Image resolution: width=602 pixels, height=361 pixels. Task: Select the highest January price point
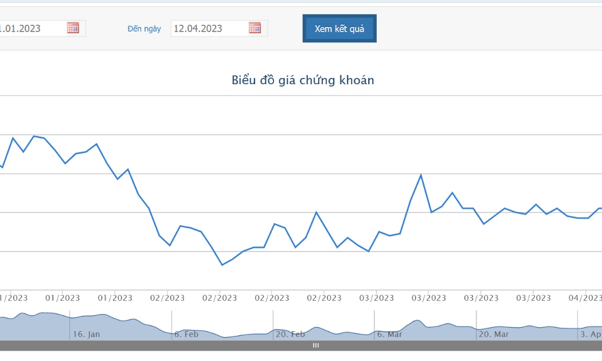(34, 136)
